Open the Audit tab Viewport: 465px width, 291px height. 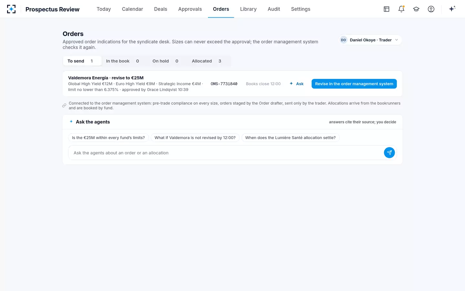pyautogui.click(x=274, y=9)
